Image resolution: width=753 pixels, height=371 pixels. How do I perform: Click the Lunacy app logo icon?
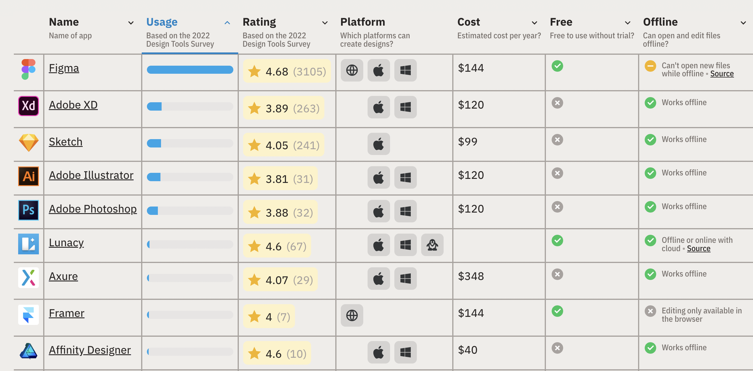pos(28,244)
